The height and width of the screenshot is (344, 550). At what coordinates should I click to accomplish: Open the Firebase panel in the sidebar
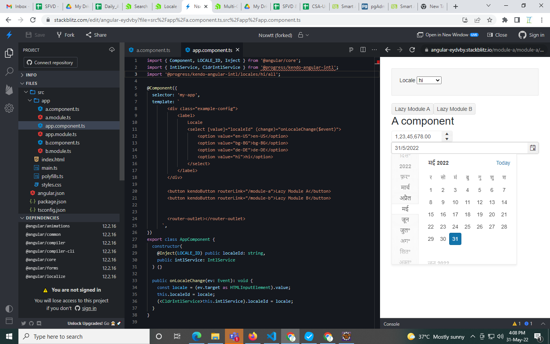pos(9,90)
